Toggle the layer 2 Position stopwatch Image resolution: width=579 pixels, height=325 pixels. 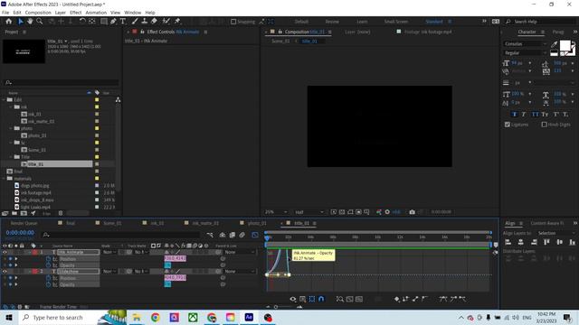48,278
